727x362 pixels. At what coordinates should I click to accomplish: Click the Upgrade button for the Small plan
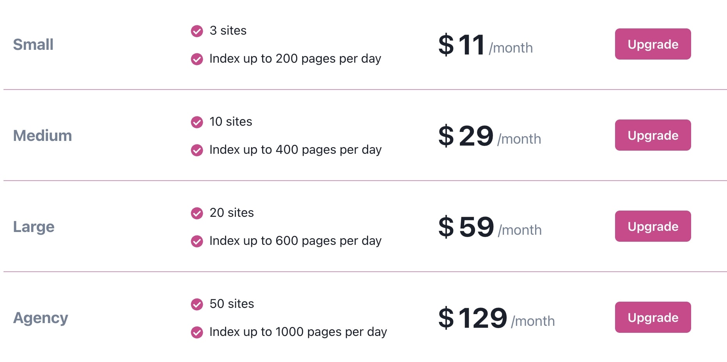pos(653,44)
